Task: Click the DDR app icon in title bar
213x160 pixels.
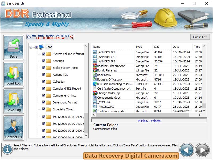Action: coord(3,3)
